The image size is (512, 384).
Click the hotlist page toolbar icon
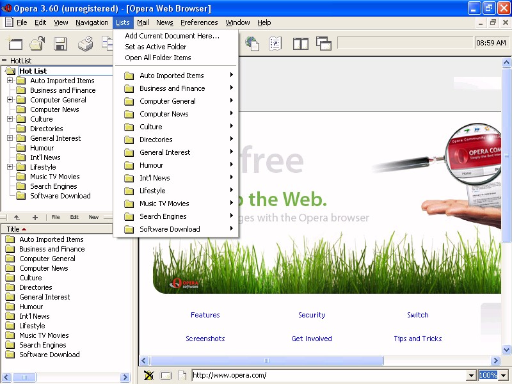tap(275, 44)
